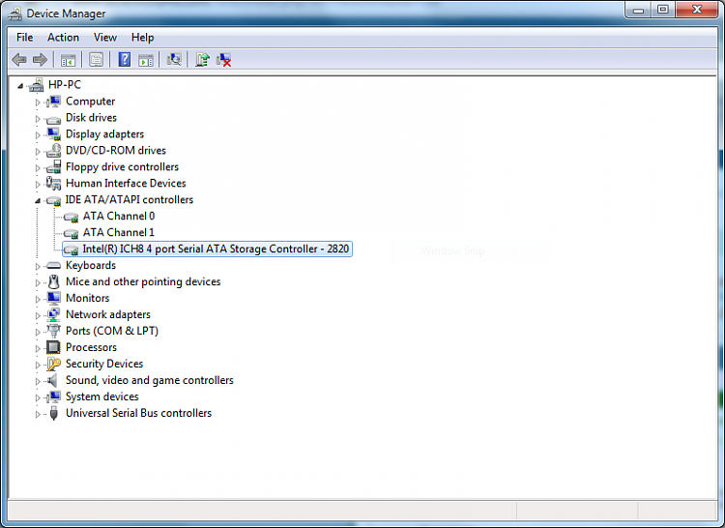Select ATA Channel 1 entry

(118, 232)
